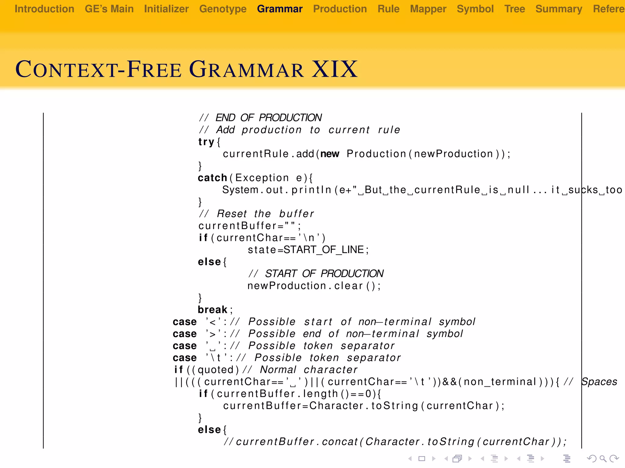Open the GE's Main section
The image size is (625, 468).
pos(109,9)
